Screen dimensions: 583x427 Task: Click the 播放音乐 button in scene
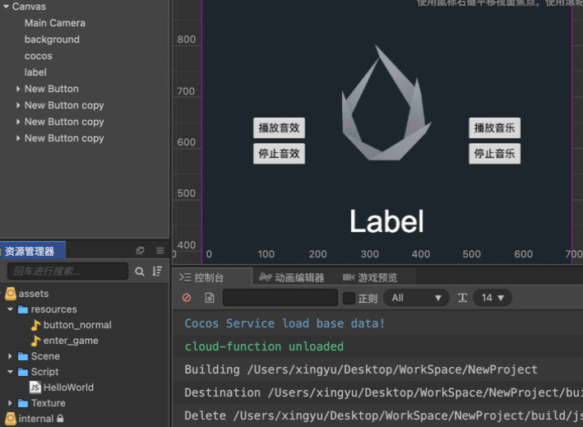click(494, 128)
